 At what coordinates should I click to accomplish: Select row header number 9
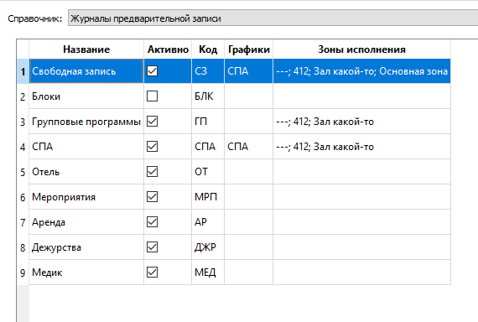pyautogui.click(x=23, y=273)
